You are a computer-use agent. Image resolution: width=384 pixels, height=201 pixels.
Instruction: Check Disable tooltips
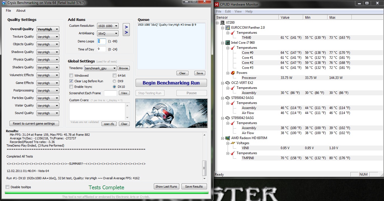pos(8,187)
